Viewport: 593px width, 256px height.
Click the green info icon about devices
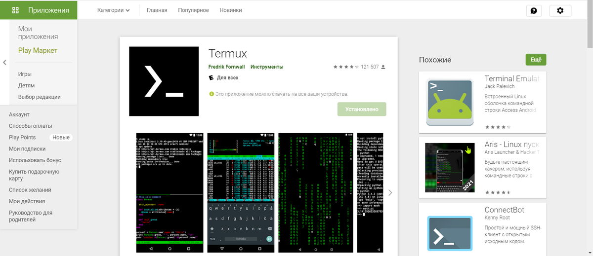pyautogui.click(x=212, y=94)
